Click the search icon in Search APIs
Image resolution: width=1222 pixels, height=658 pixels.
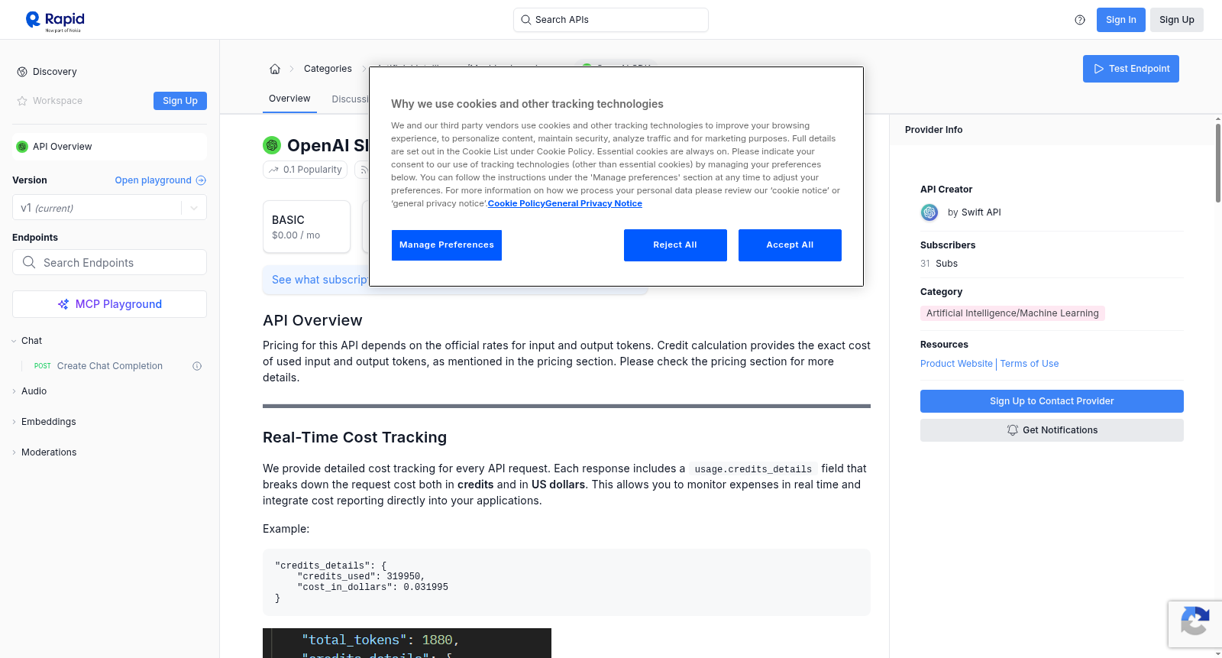tap(526, 20)
